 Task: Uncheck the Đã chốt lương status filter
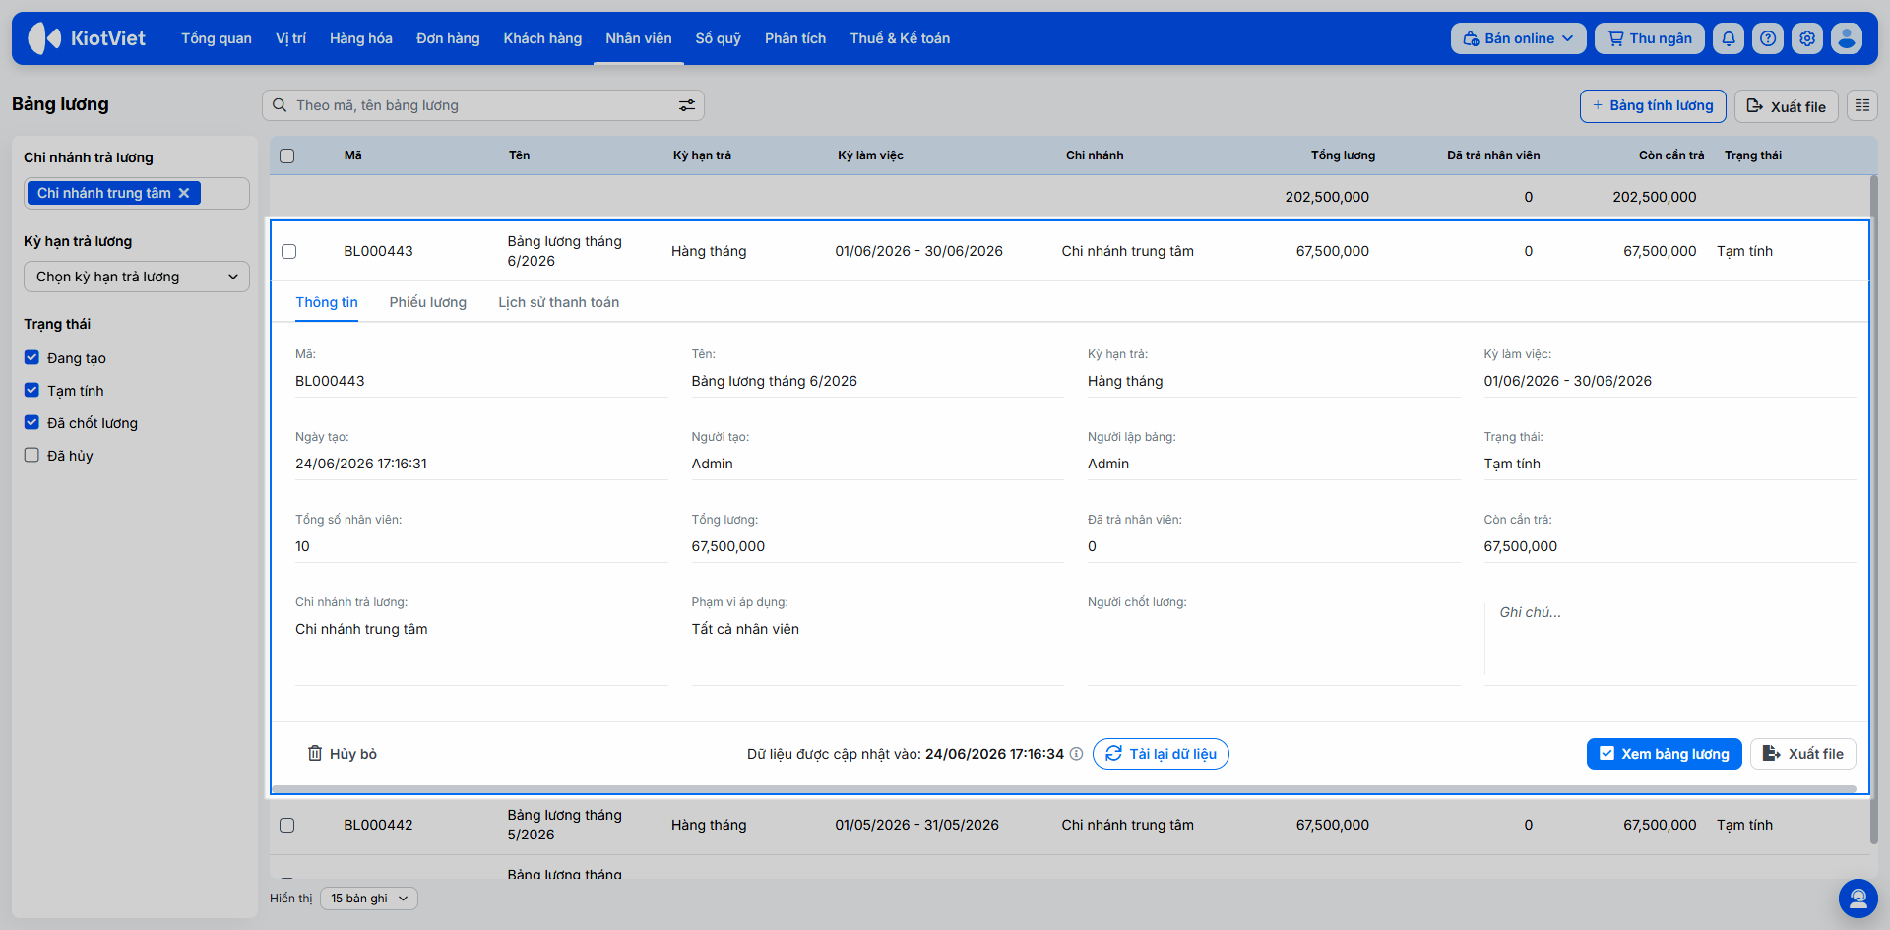click(31, 422)
